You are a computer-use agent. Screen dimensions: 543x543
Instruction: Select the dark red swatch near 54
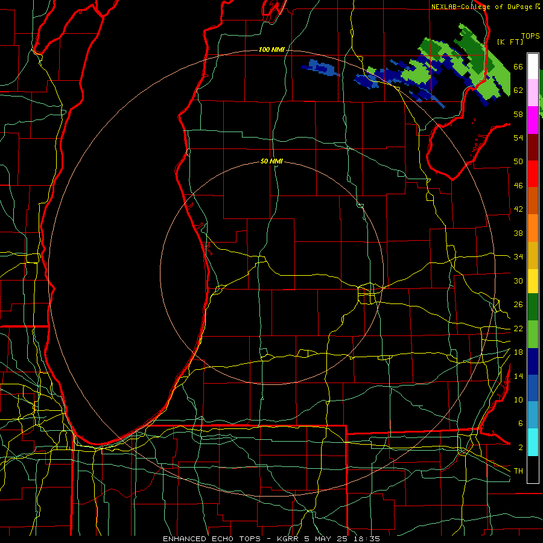(533, 147)
